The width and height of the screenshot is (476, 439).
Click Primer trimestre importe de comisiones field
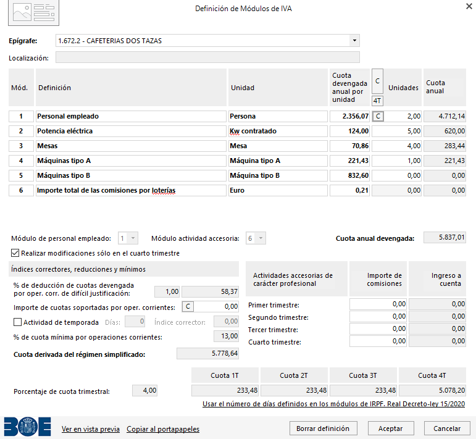(378, 304)
